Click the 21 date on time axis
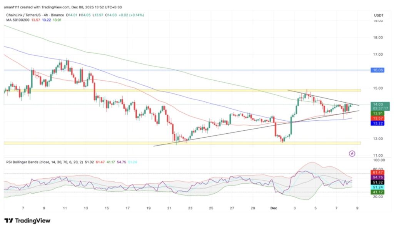Viewport: 394px width, 229px height. coord(169,208)
